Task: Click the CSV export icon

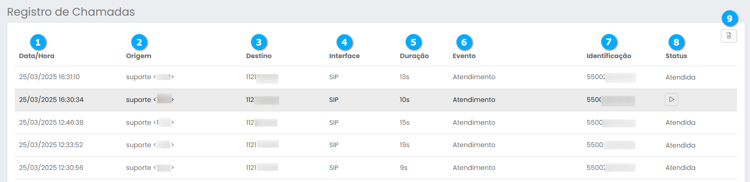Action: 729,36
